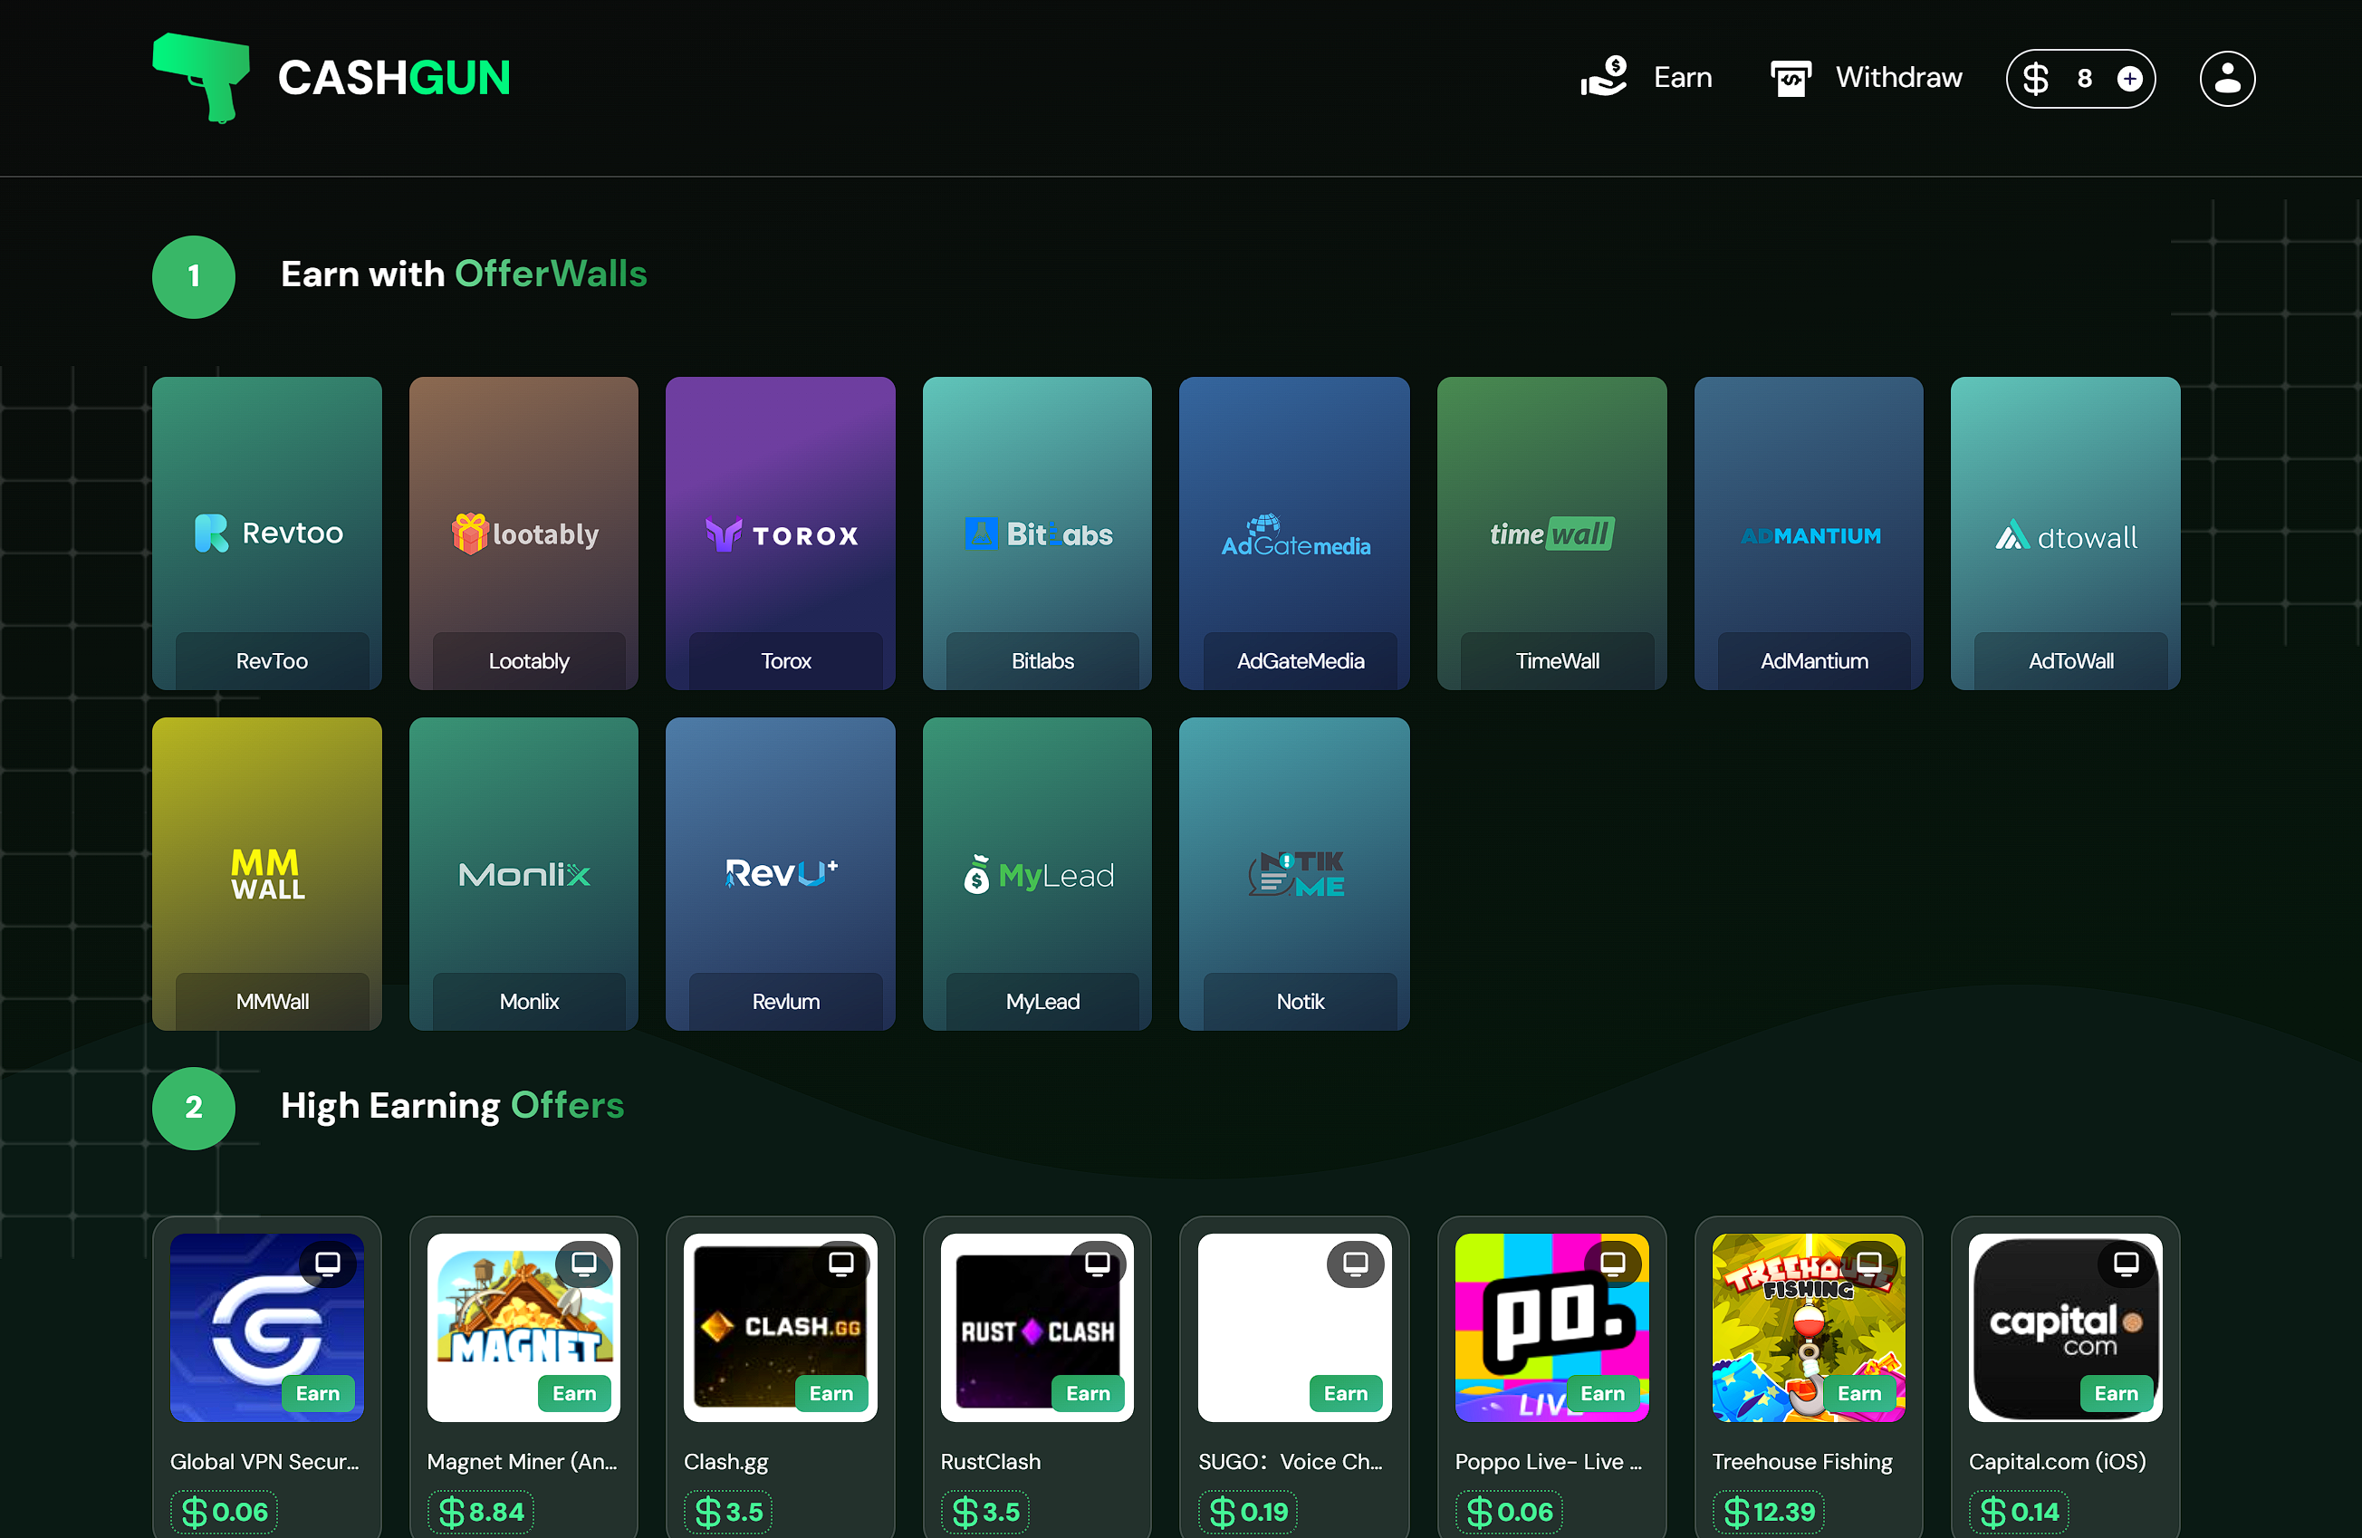
Task: Click the $12.39 Treehouse Fishing reward
Action: pyautogui.click(x=1770, y=1511)
